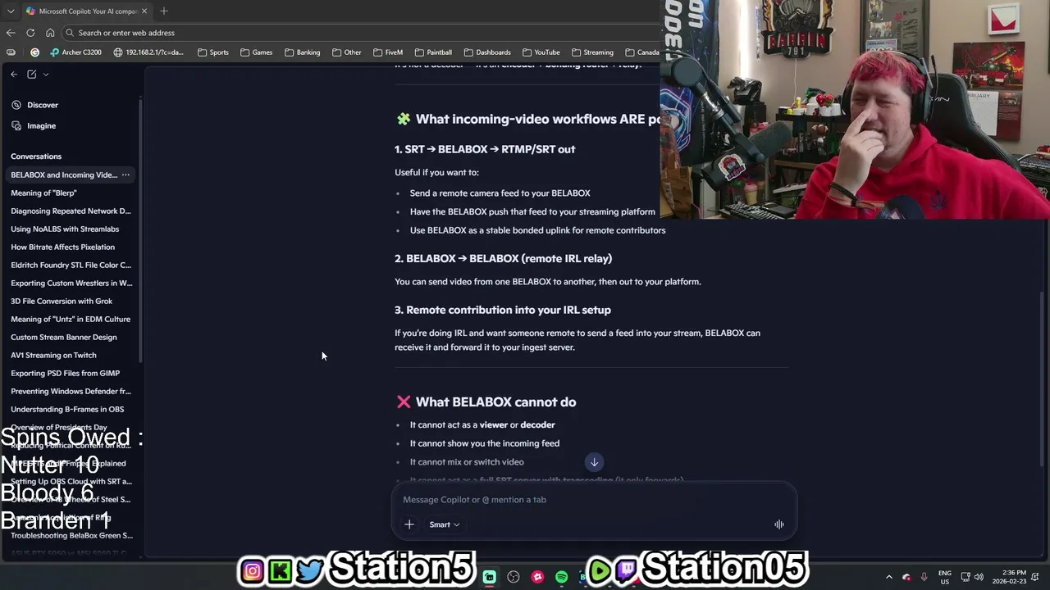Open the Streaming bookmark folder
This screenshot has width=1050, height=590.
(x=592, y=52)
